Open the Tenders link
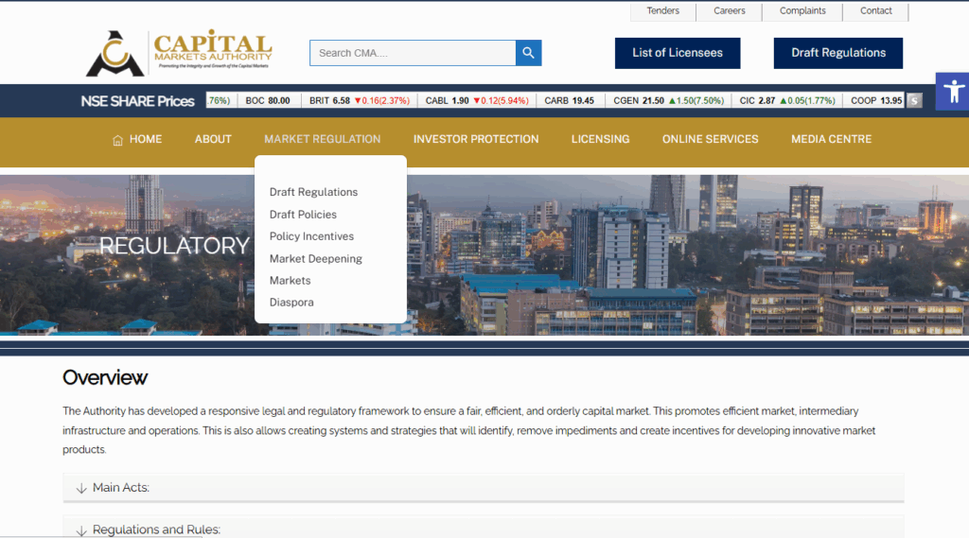This screenshot has height=538, width=969. coord(663,11)
